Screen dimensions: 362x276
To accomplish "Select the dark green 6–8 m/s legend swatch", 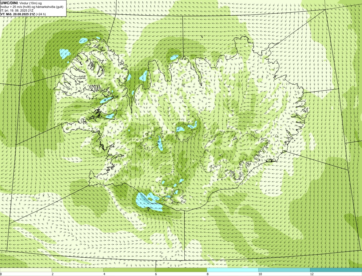I will click(181, 270).
